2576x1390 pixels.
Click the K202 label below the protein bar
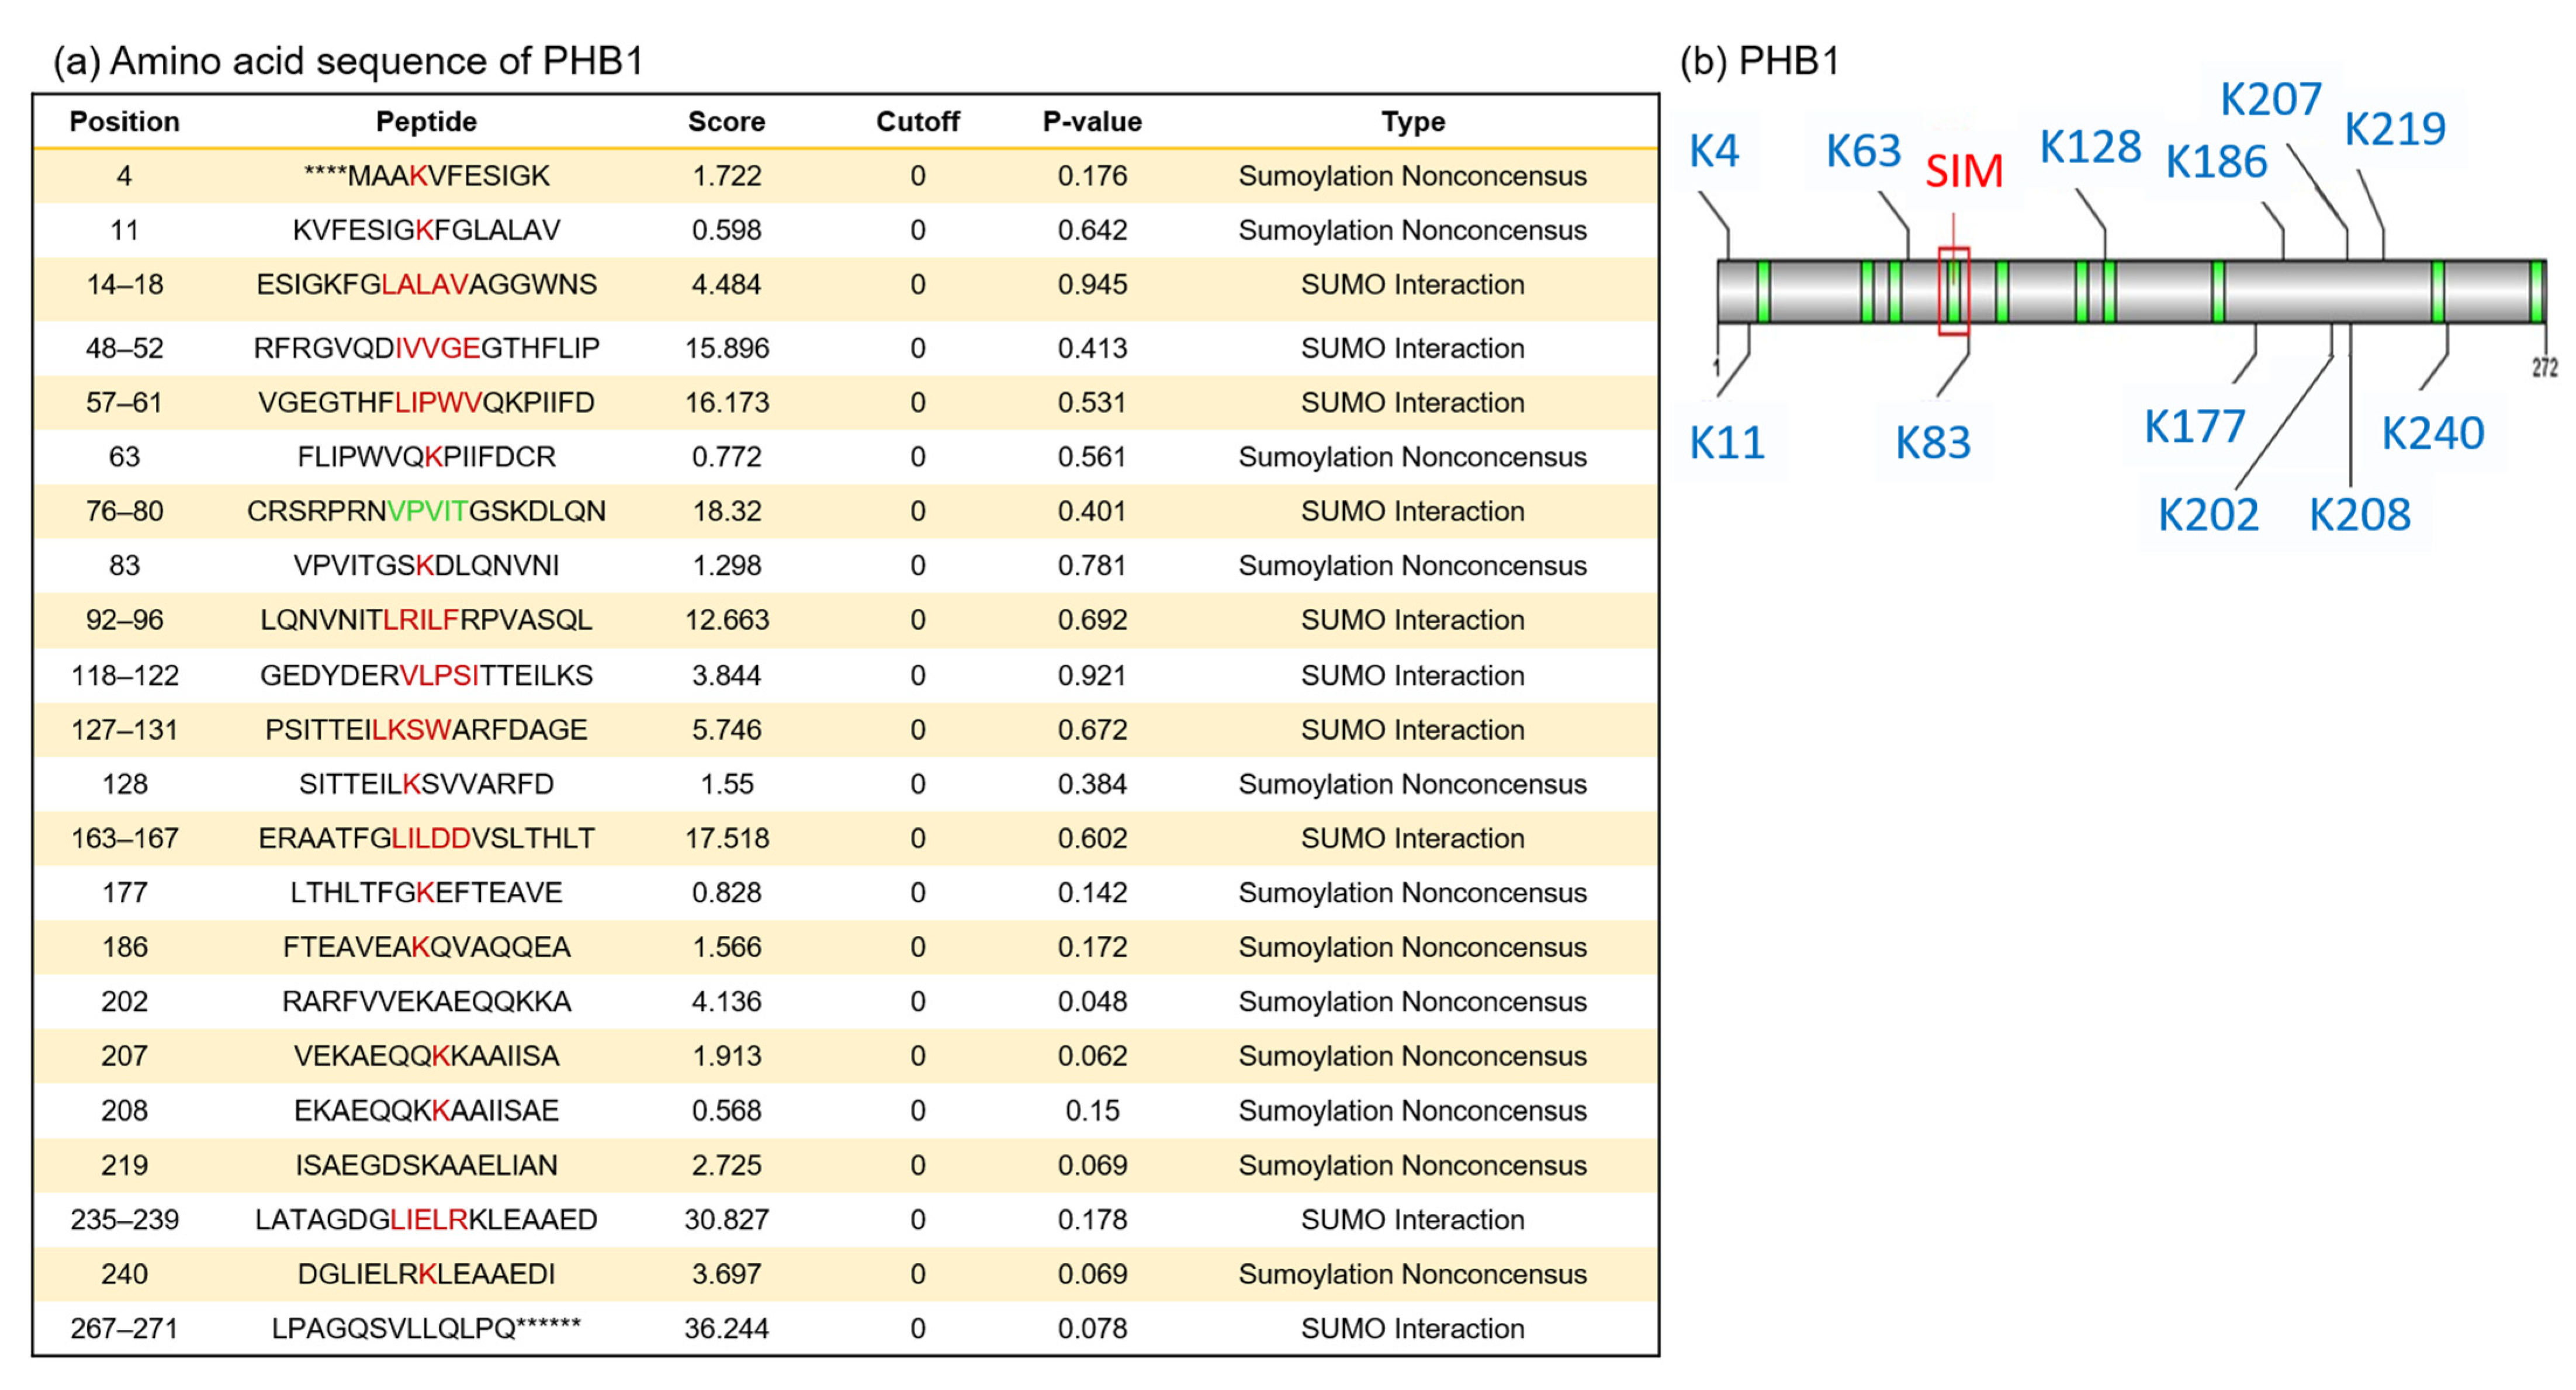coord(2208,515)
